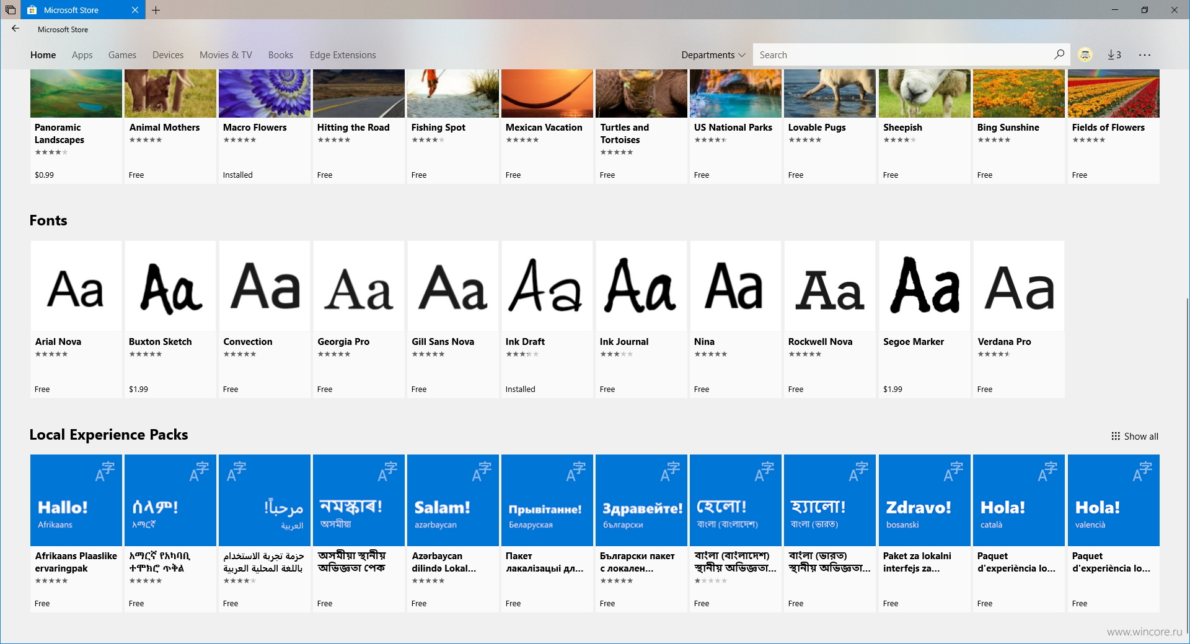Open downloads and updates icon

1114,54
